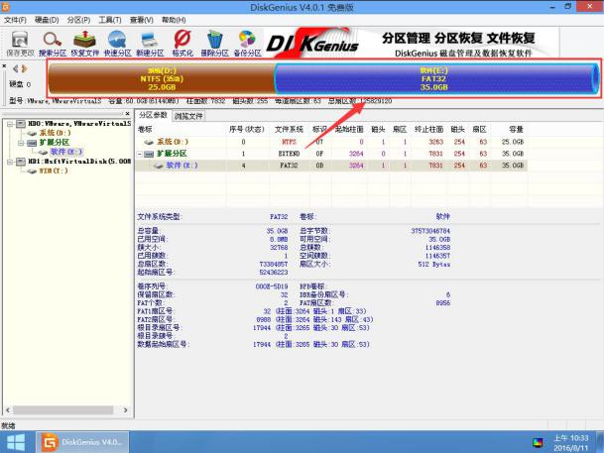Collapse the HD0 VMware disk node
The height and width of the screenshot is (453, 604).
(x=10, y=124)
